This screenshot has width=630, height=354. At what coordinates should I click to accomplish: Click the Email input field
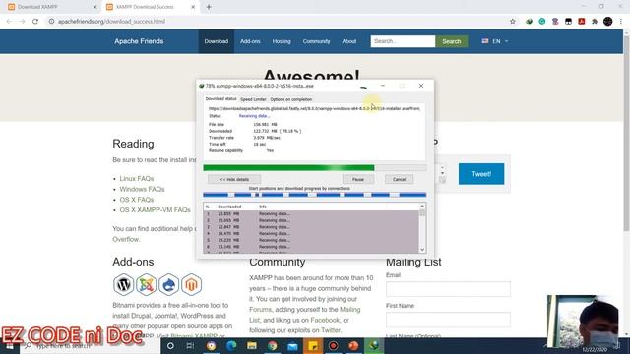pyautogui.click(x=448, y=289)
